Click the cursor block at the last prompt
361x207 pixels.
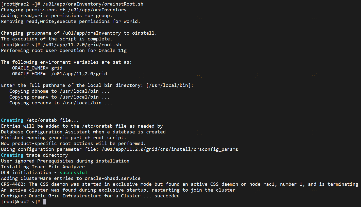pyautogui.click(x=44, y=202)
